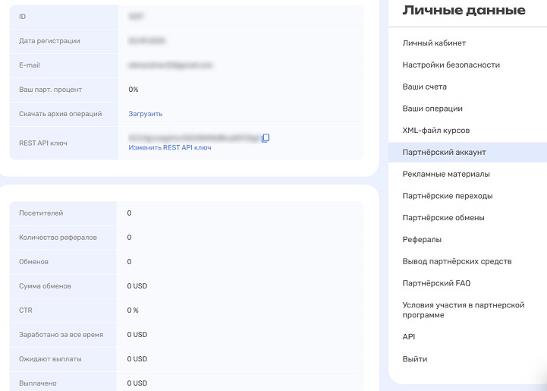Open Личный кабинет in sidebar
547x391 pixels.
click(x=434, y=43)
